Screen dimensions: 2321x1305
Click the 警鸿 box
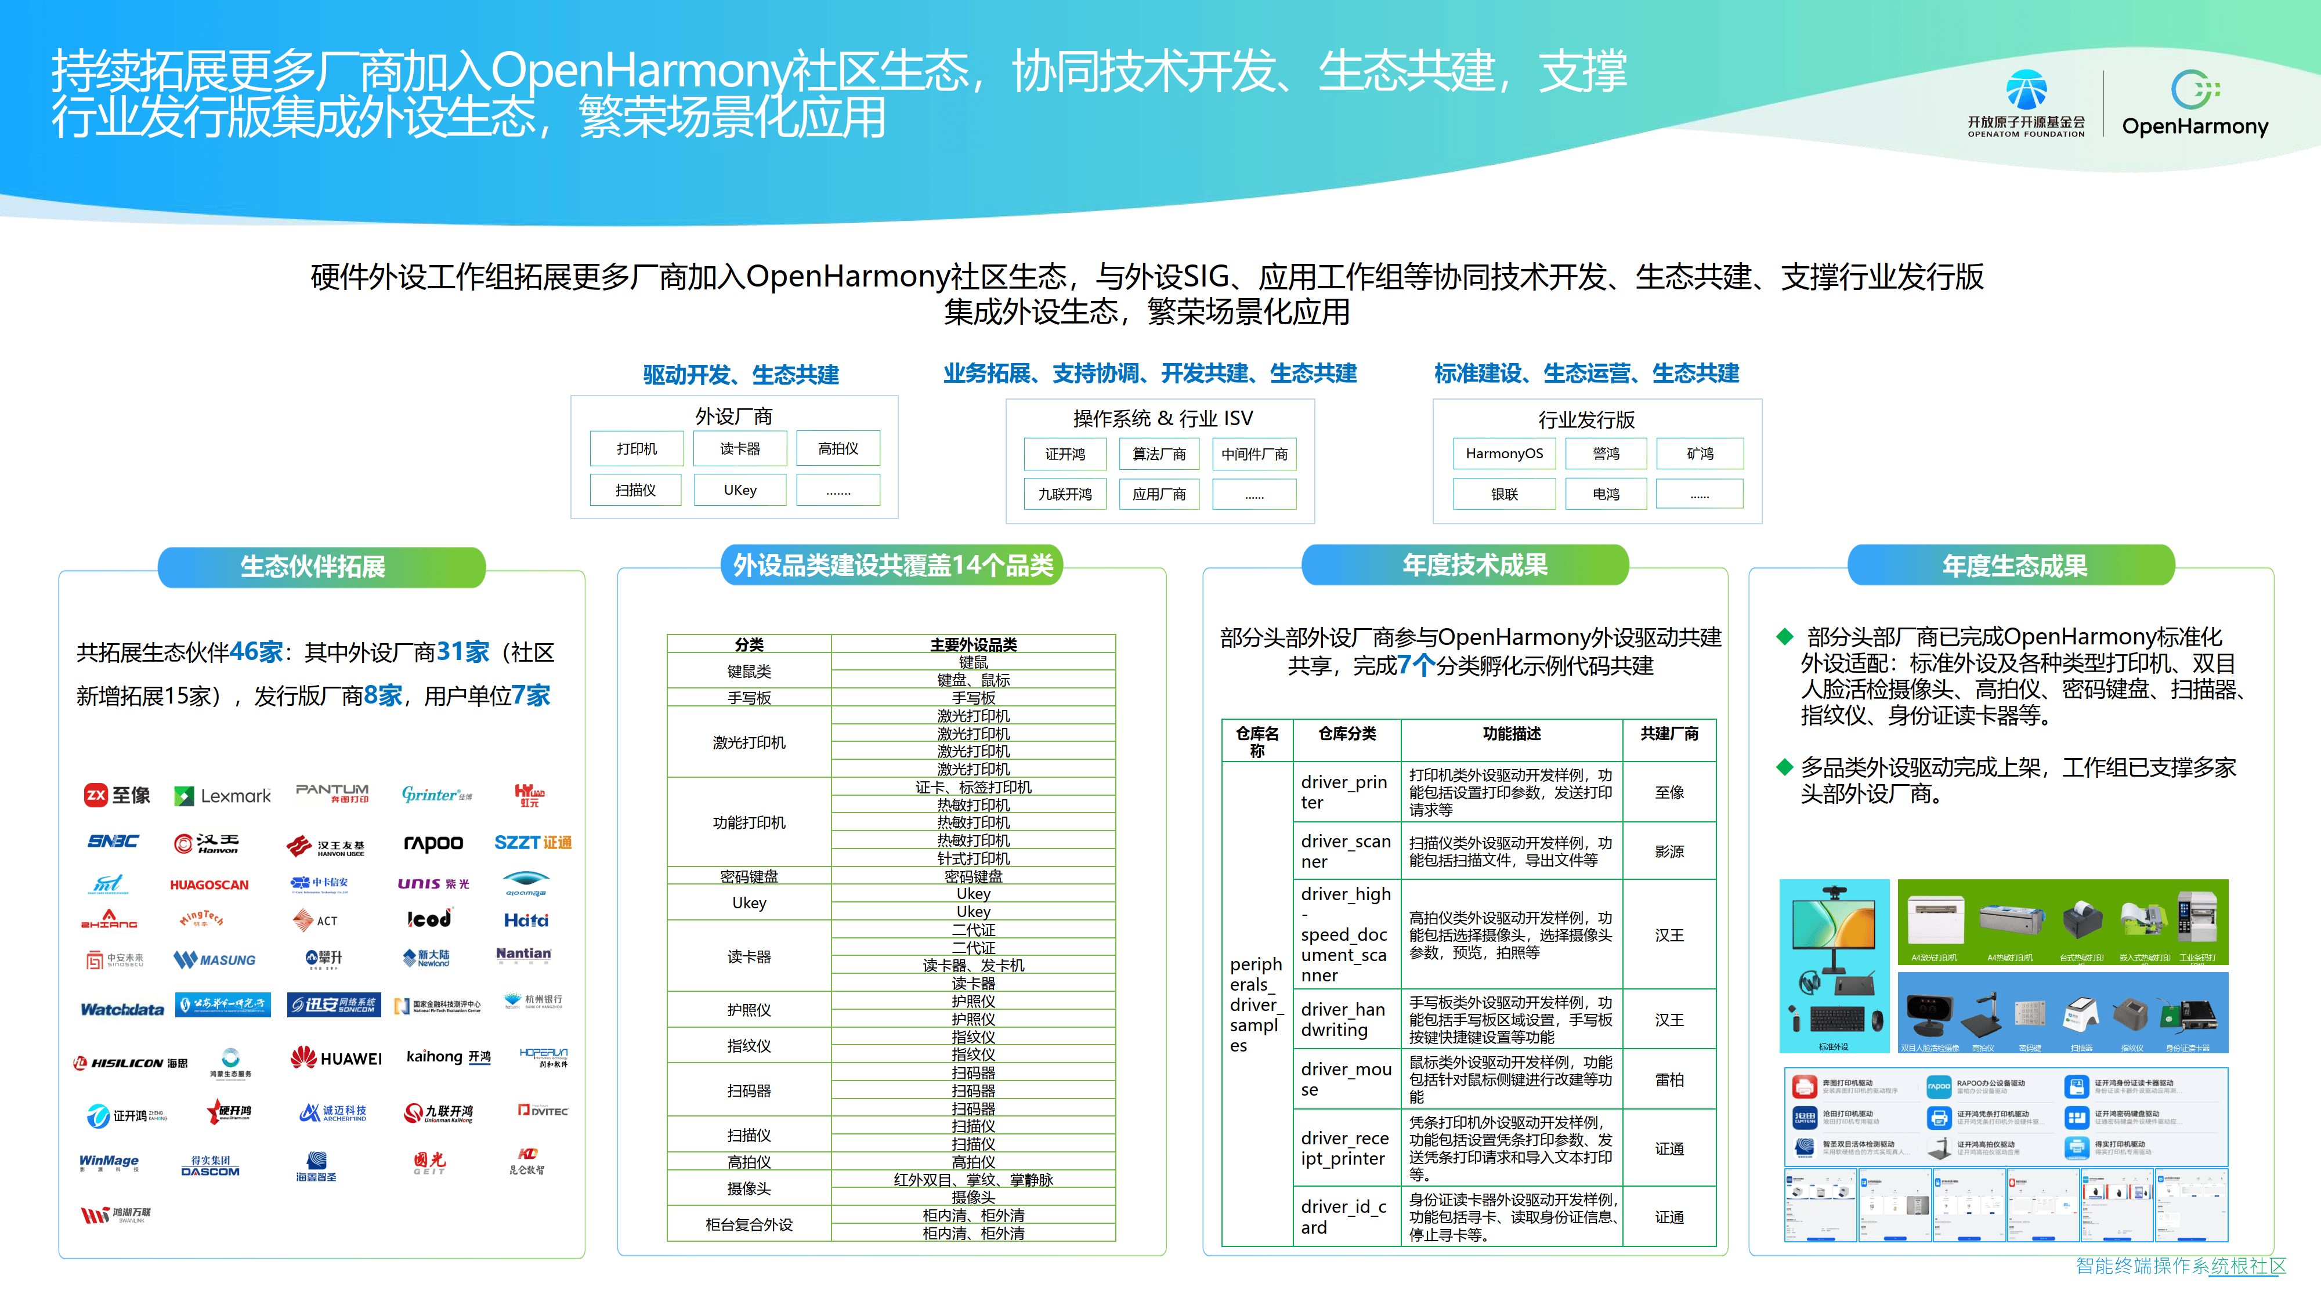click(1606, 454)
